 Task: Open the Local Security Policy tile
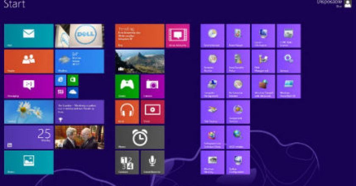pos(238,61)
